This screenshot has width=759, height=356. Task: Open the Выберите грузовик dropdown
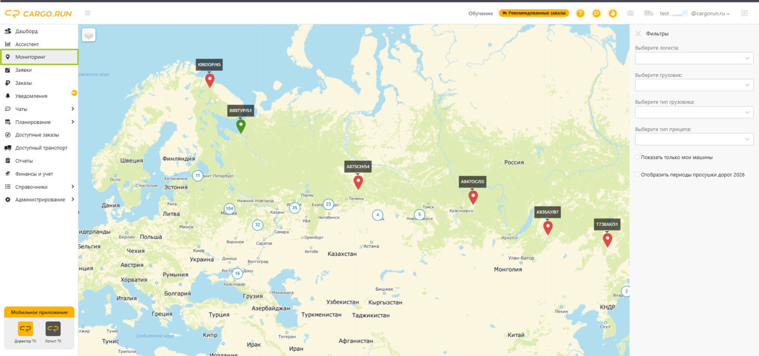(x=694, y=85)
